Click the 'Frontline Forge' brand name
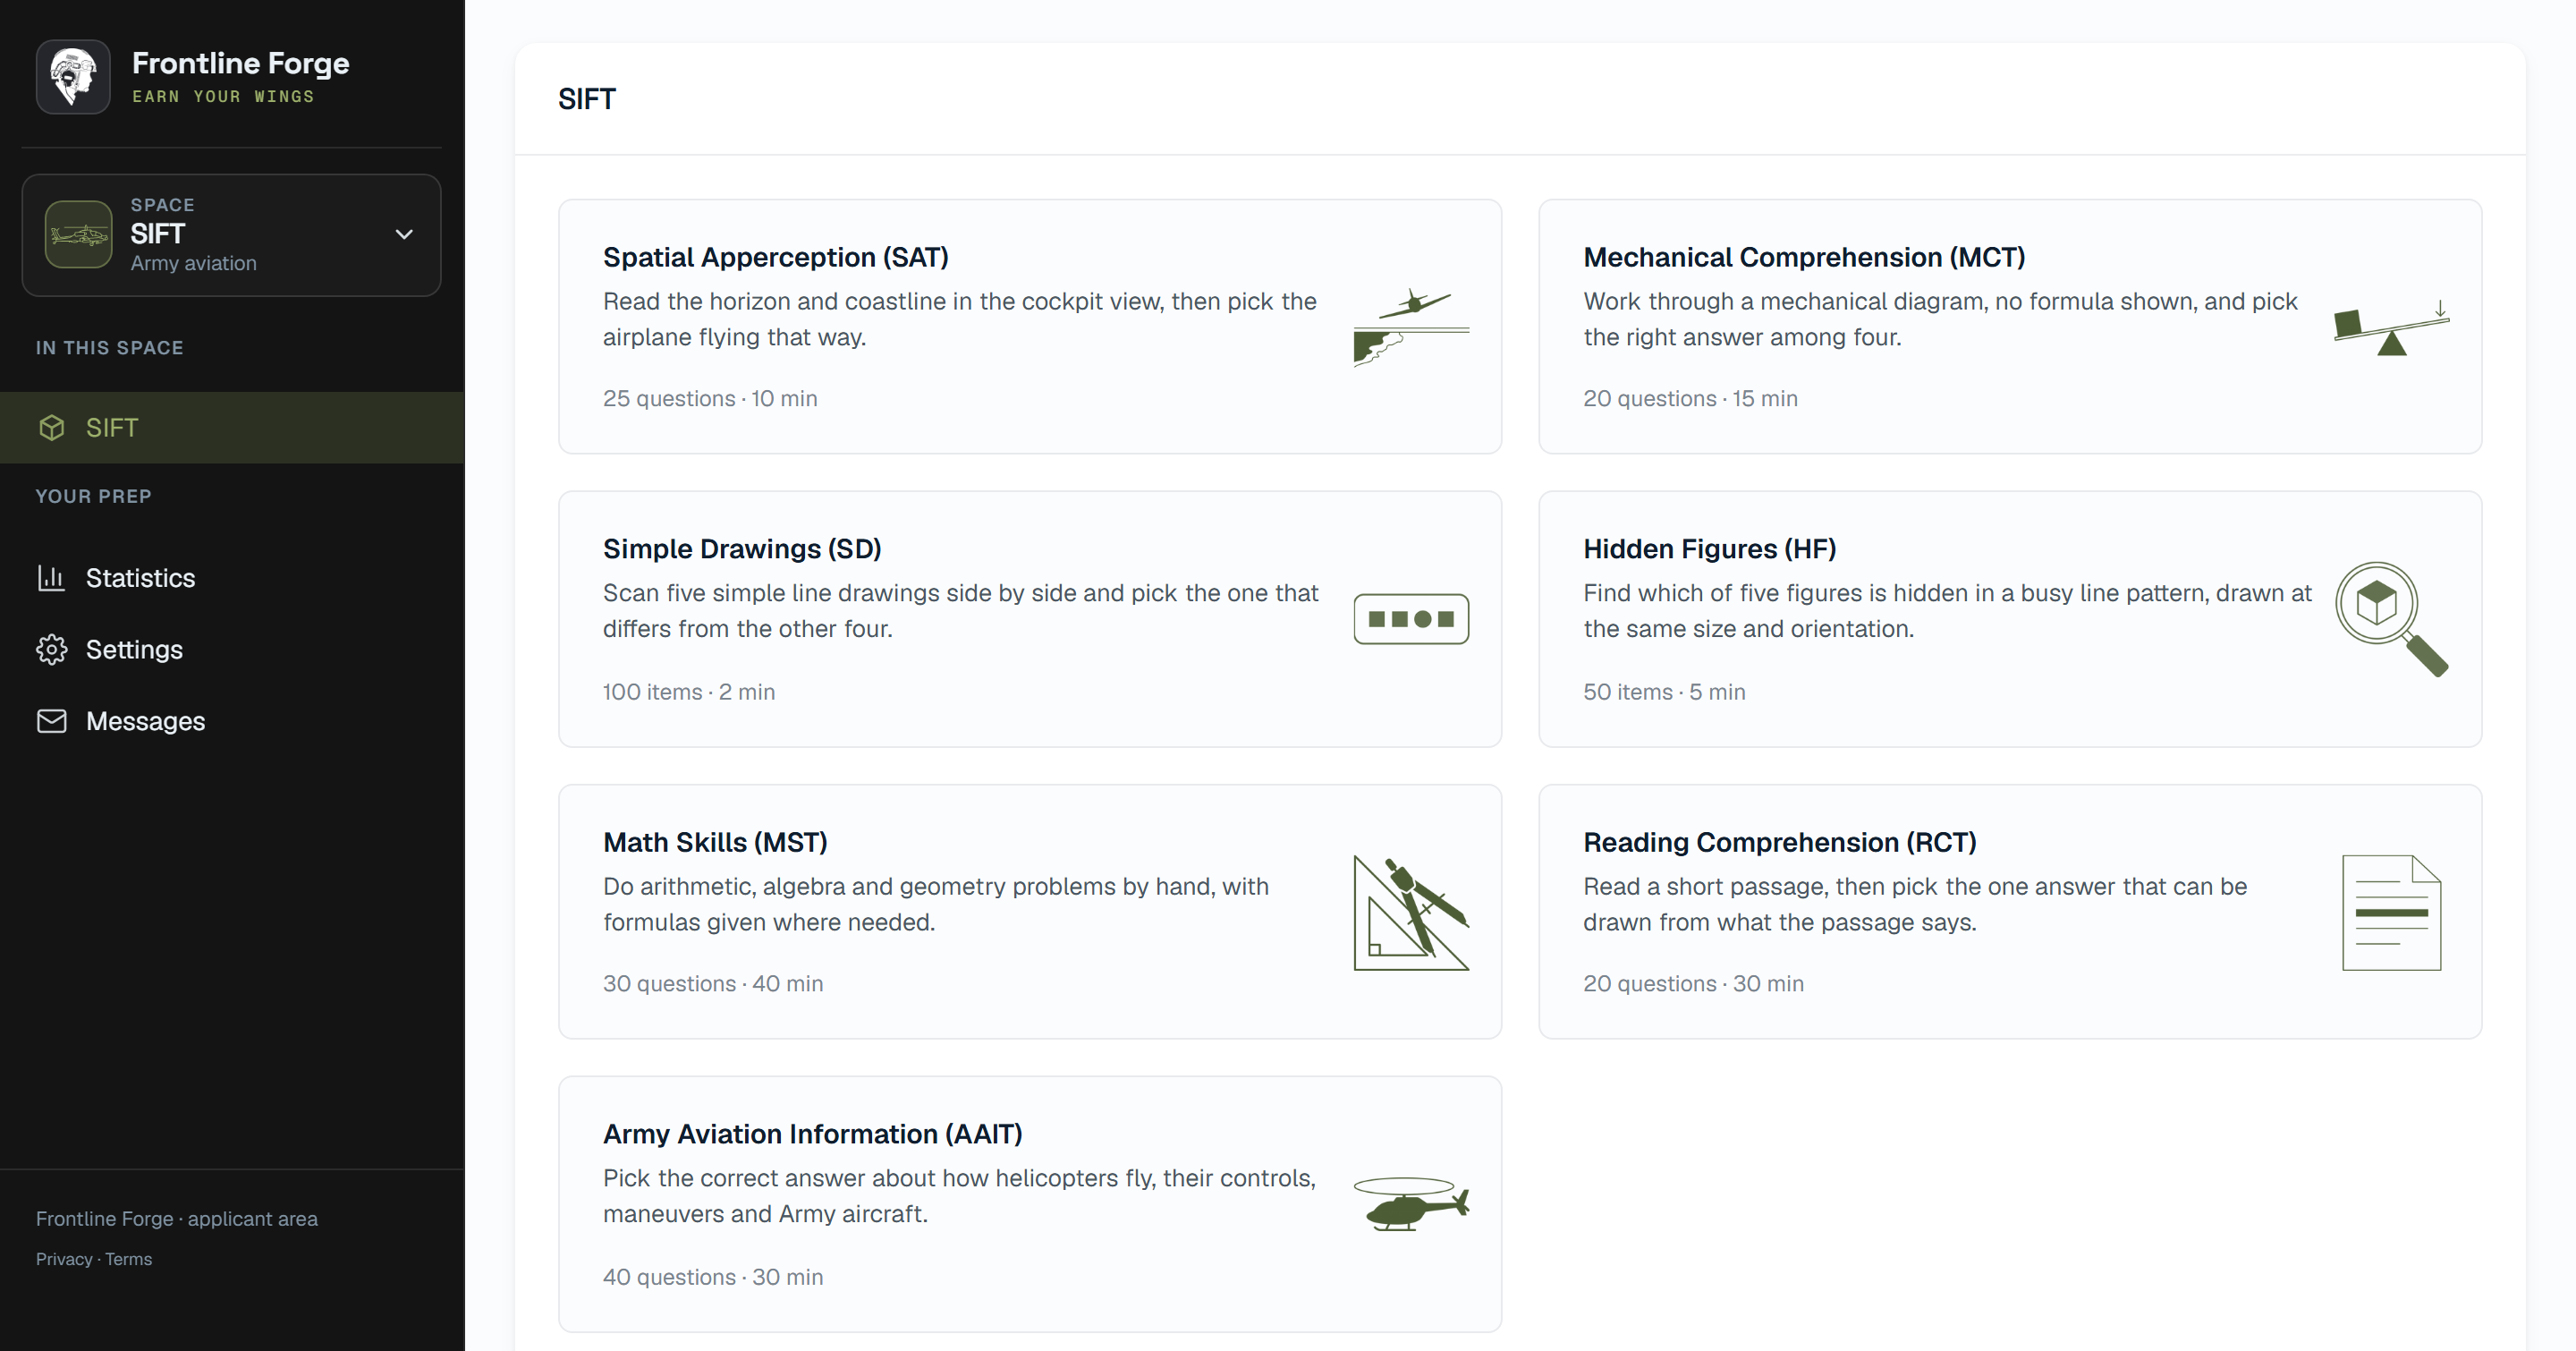The image size is (2576, 1351). [x=241, y=63]
